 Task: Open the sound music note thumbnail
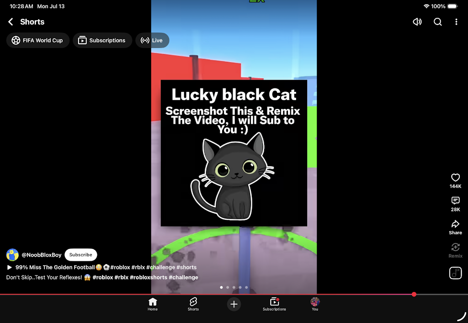click(x=455, y=273)
